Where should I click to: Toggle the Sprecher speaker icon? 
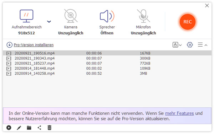pyautogui.click(x=107, y=16)
